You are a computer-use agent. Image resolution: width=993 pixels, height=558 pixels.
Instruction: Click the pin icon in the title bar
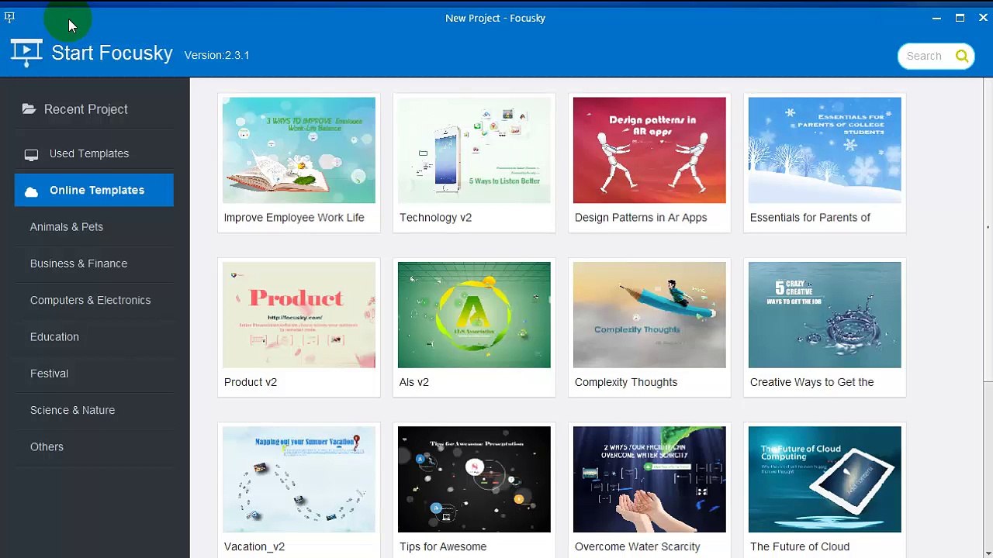tap(9, 17)
